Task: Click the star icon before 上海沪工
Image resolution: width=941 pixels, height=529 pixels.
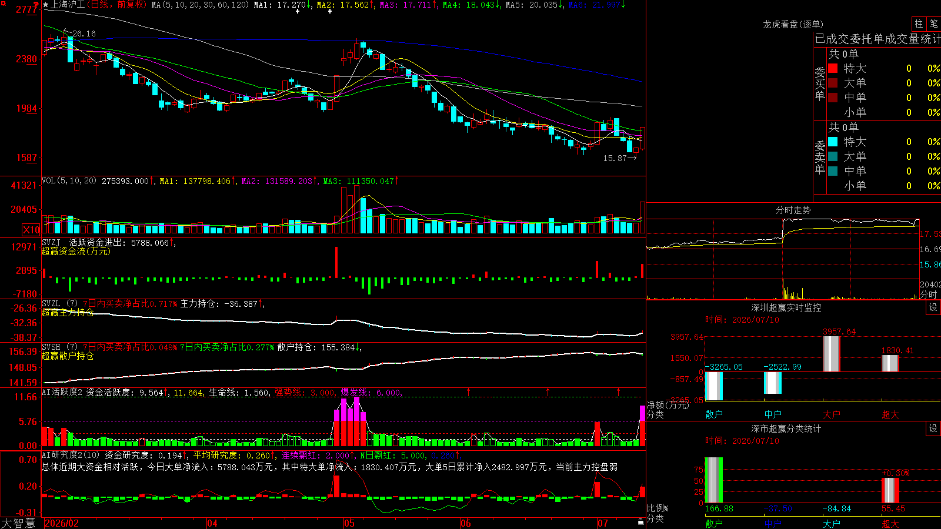Action: coord(46,5)
